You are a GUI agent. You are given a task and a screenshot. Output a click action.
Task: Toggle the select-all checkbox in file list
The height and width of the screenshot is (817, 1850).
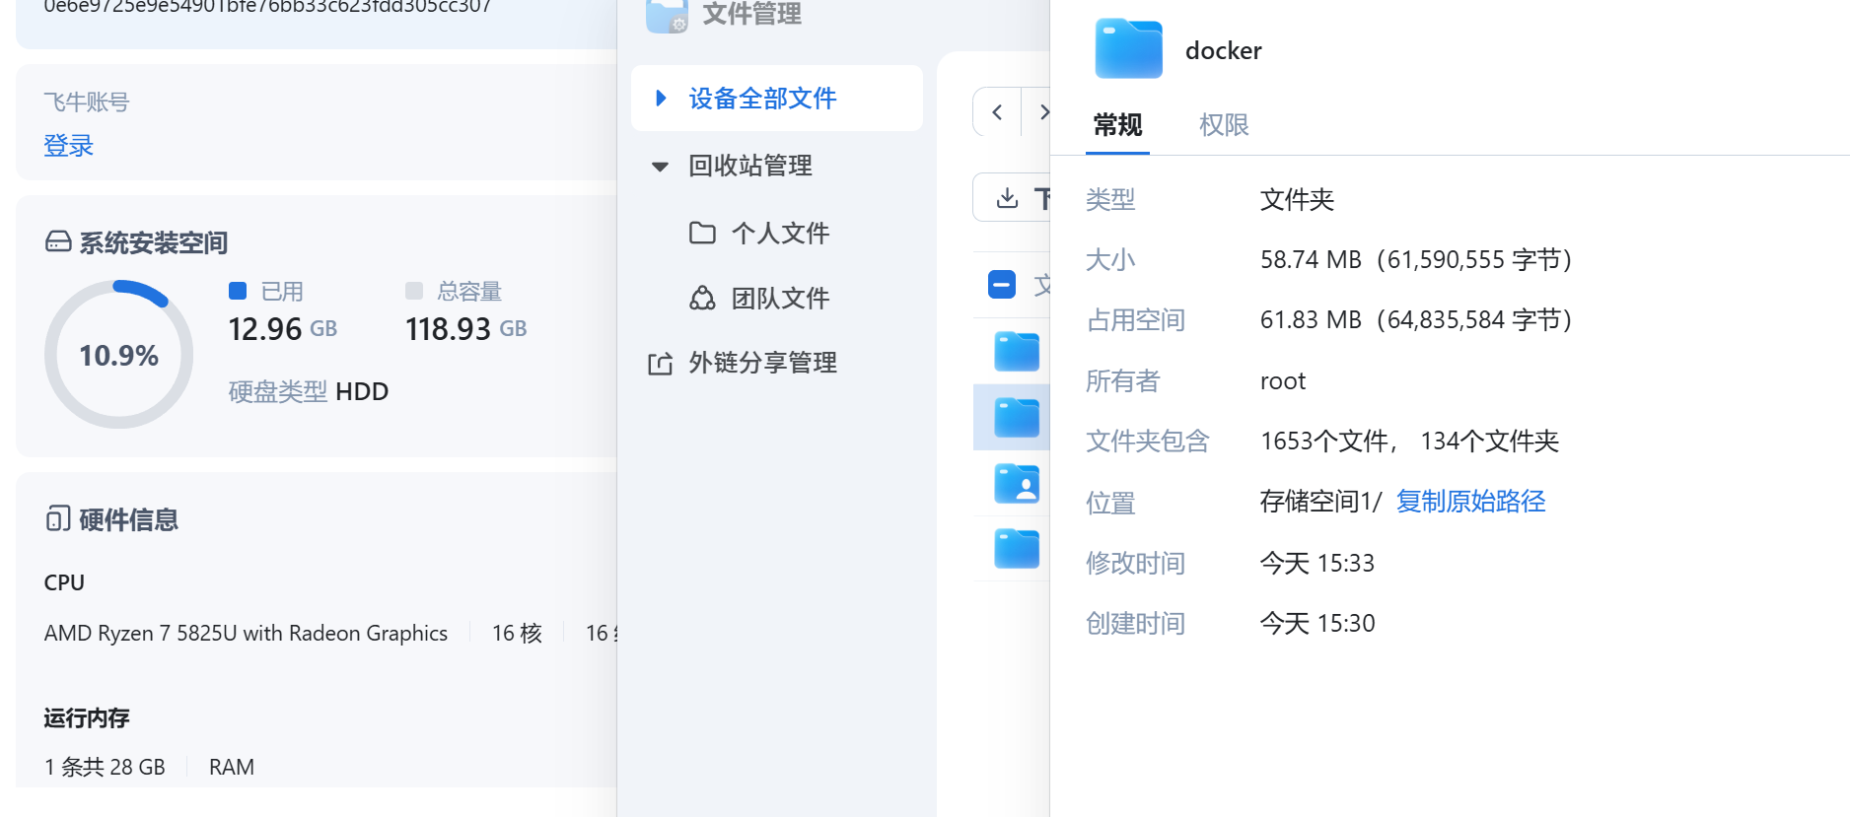click(1002, 285)
